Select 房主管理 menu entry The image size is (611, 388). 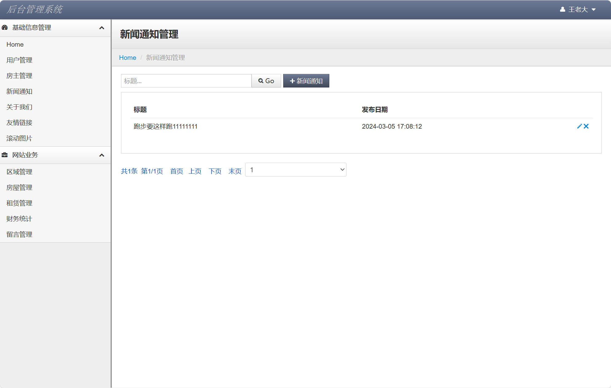(x=19, y=76)
